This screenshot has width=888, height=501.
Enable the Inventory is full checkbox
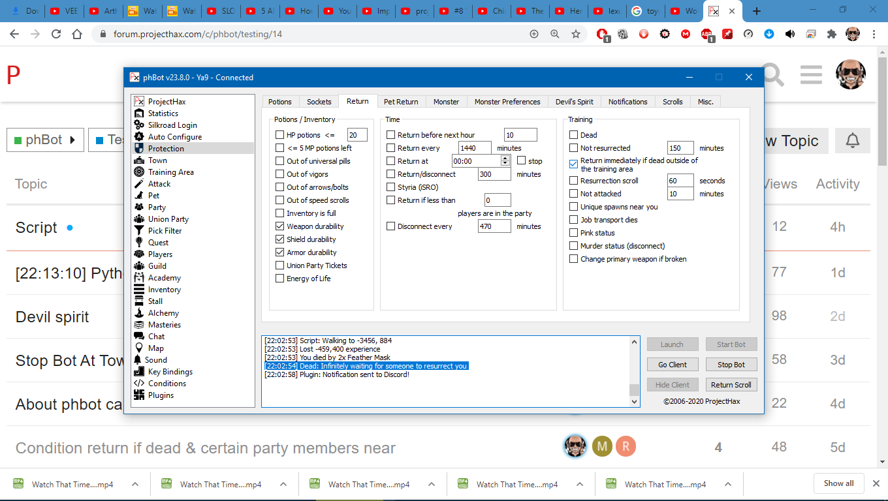click(280, 213)
